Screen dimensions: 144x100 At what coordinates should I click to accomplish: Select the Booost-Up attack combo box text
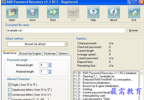coord(35,44)
